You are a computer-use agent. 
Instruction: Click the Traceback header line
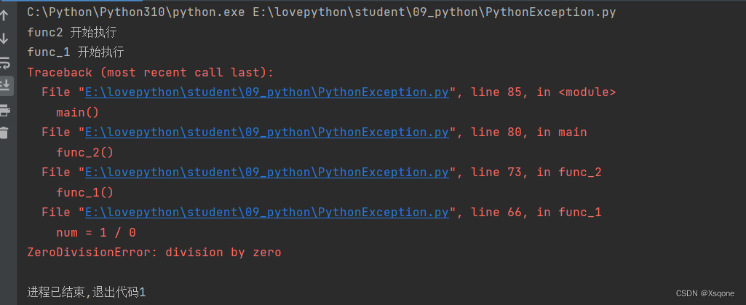click(x=150, y=73)
